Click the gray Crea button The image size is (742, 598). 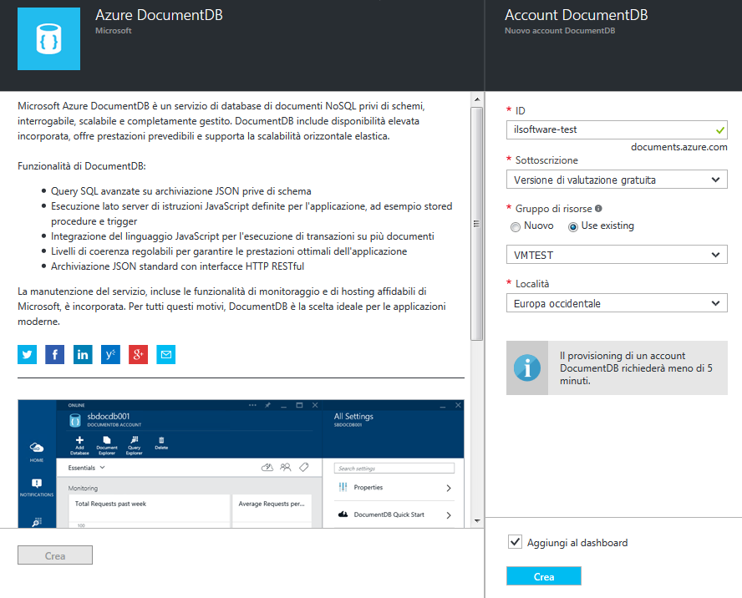[55, 555]
